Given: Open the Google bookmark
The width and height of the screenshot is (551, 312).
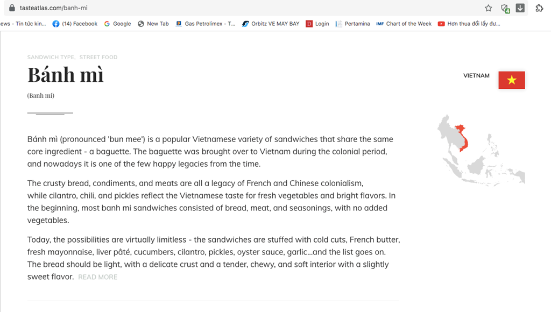Looking at the screenshot, I should [x=118, y=24].
